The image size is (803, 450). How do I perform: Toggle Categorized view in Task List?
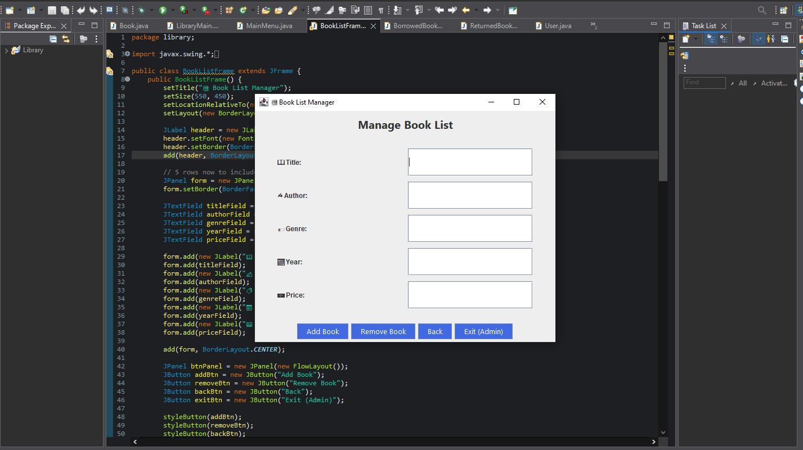tap(711, 39)
